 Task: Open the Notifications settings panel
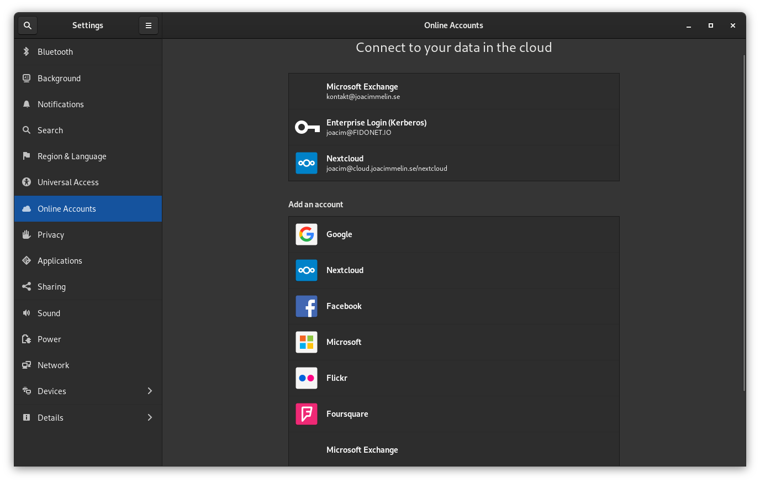pos(88,104)
